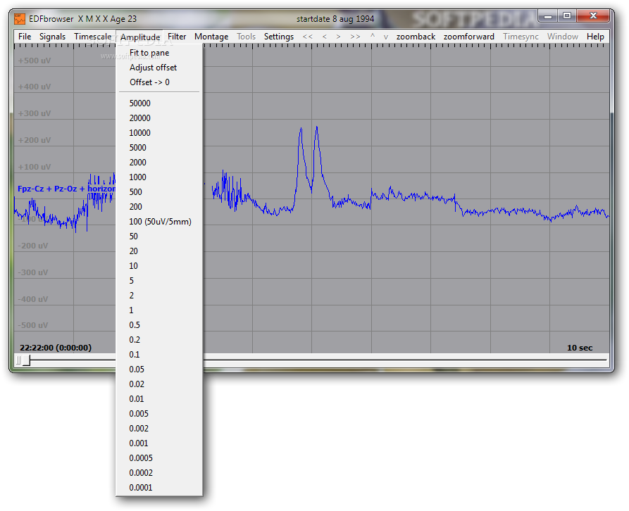This screenshot has height=511, width=629.
Task: Set amplitude to 20
Action: pos(159,251)
